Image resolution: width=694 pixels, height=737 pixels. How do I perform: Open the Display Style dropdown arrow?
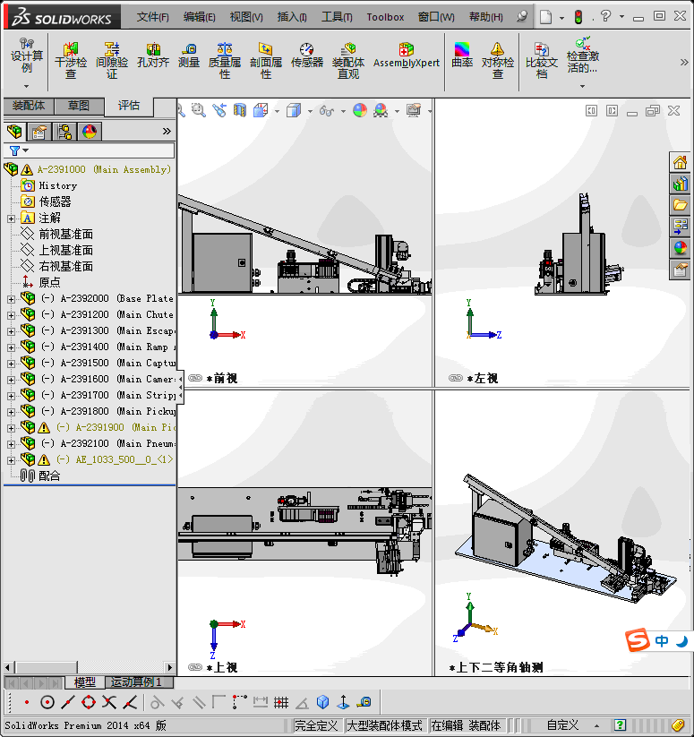310,111
